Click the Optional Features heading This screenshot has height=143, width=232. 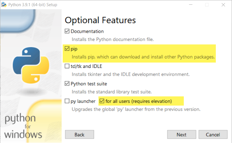point(100,20)
